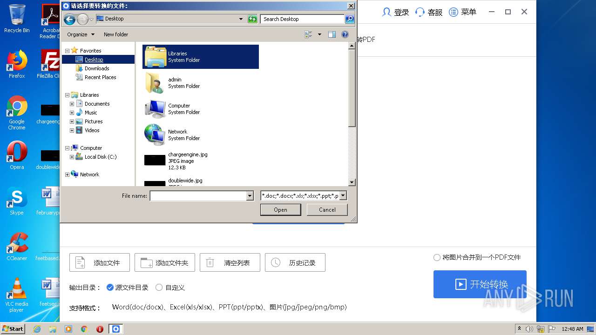Go back with the dialog's Back arrow
The image size is (596, 335).
click(x=69, y=19)
